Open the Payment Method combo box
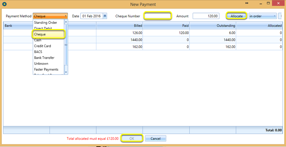 [50, 16]
